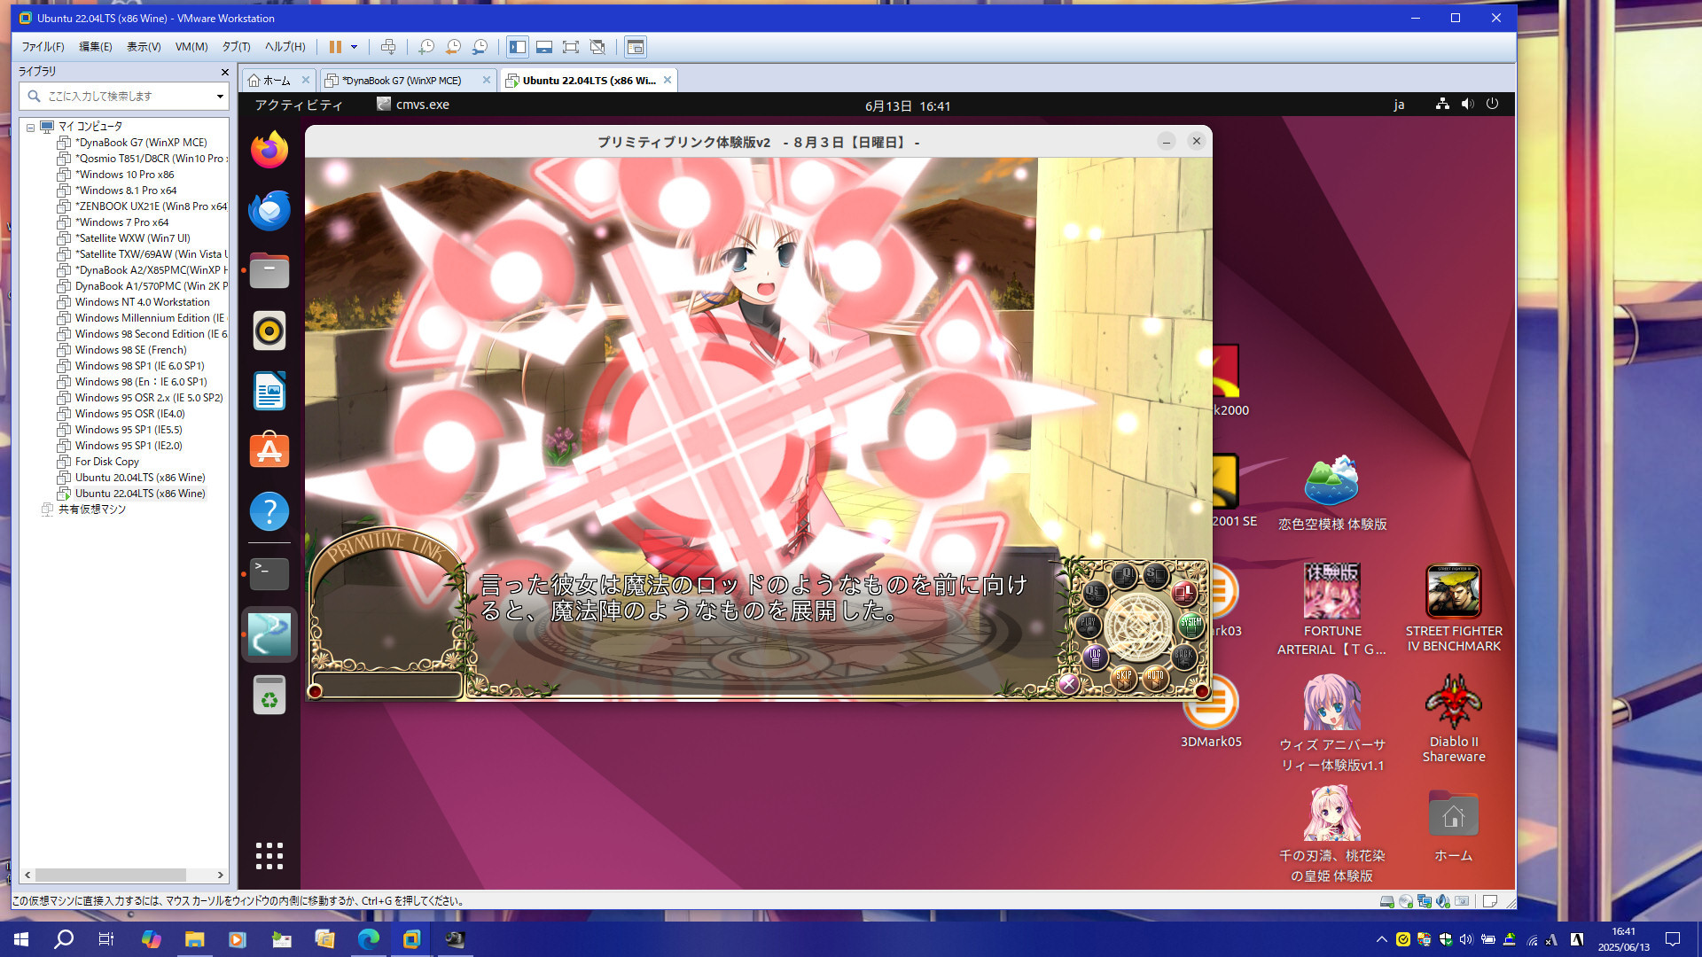Click the QL quick load button in the game menu
This screenshot has width=1702, height=957.
coord(1124,575)
